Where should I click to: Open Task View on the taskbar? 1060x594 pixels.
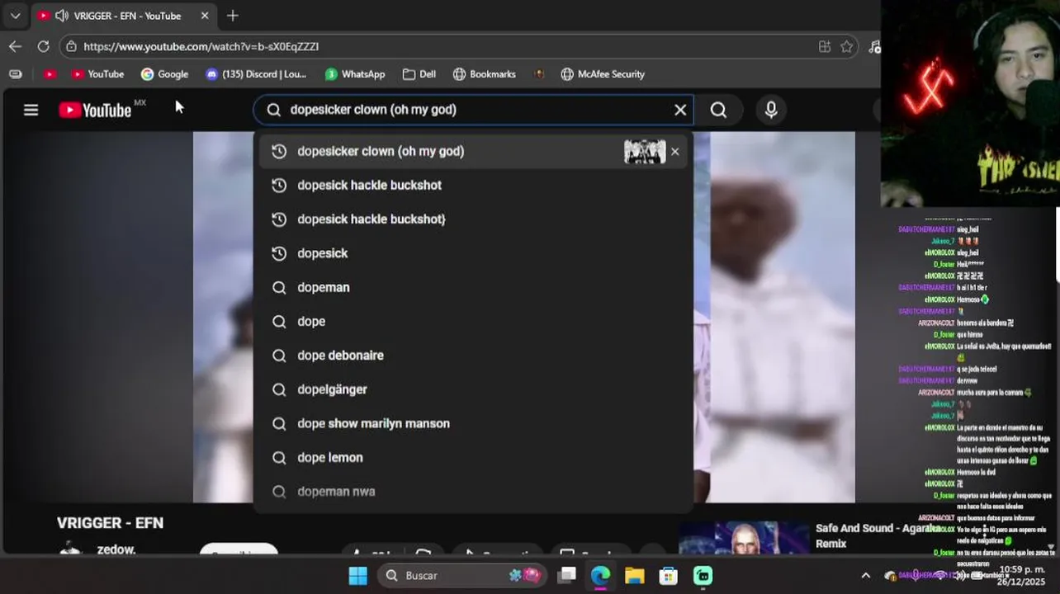click(x=566, y=576)
